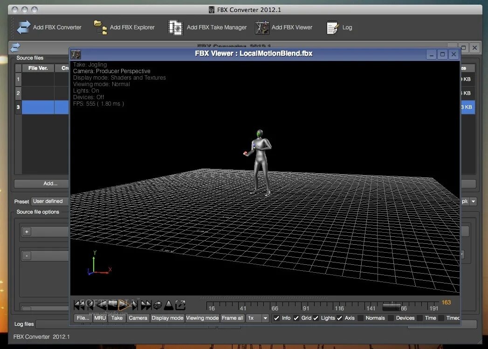Viewport: 488px width, 349px height.
Task: Play the animation forward
Action: (x=124, y=305)
